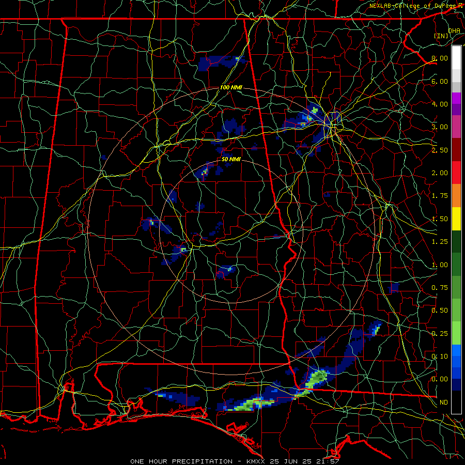Select the darkest green swatch in the legend

[x=456, y=242]
